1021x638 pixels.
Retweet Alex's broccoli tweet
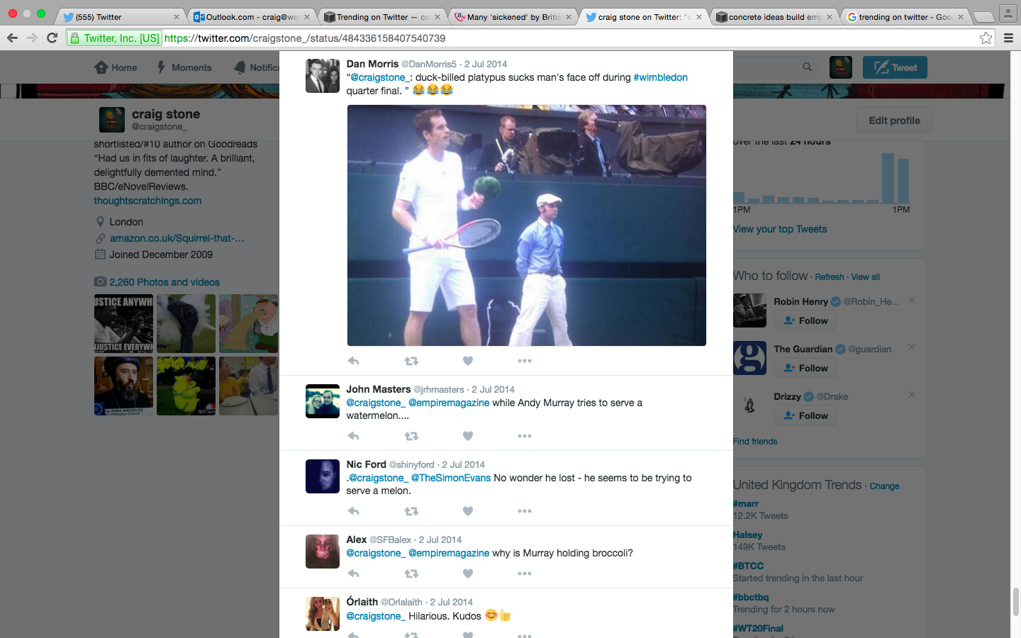pyautogui.click(x=411, y=573)
